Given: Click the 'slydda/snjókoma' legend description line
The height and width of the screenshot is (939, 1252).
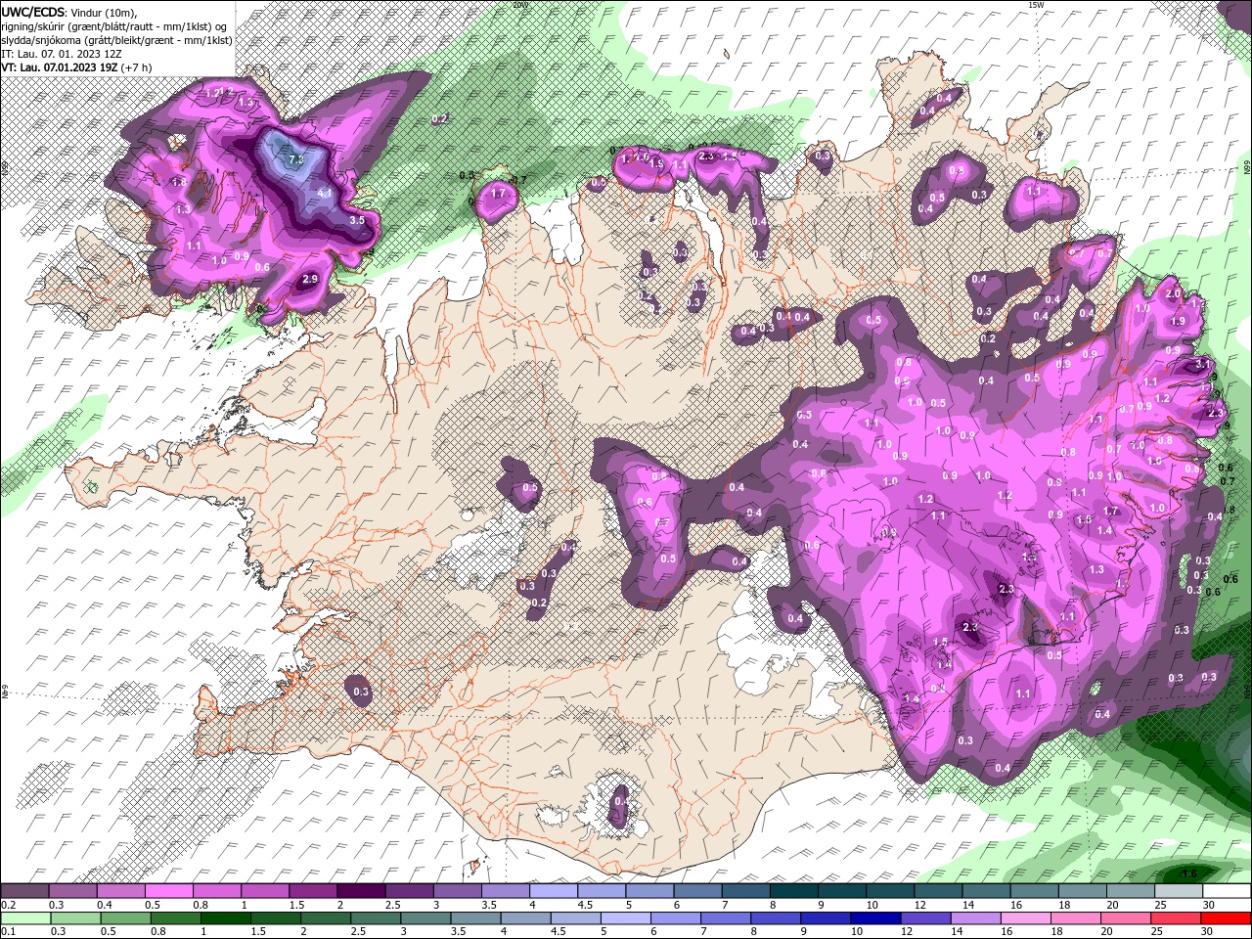Looking at the screenshot, I should (116, 40).
